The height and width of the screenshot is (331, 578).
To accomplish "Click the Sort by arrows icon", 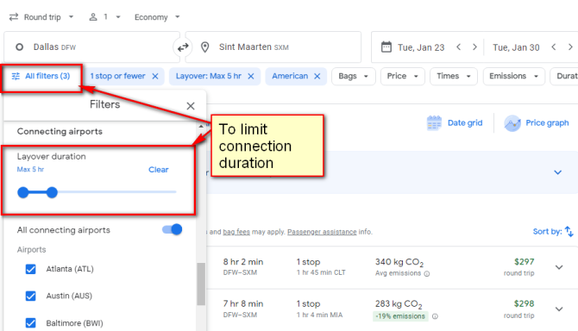I will click(569, 232).
